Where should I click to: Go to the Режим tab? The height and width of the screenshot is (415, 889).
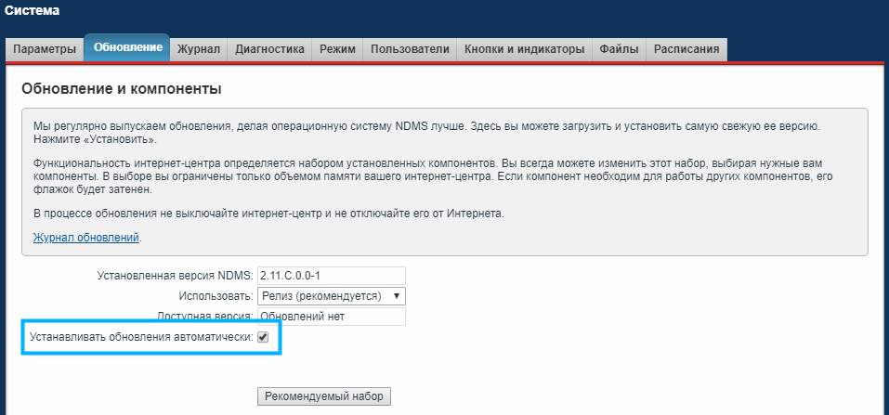click(337, 49)
